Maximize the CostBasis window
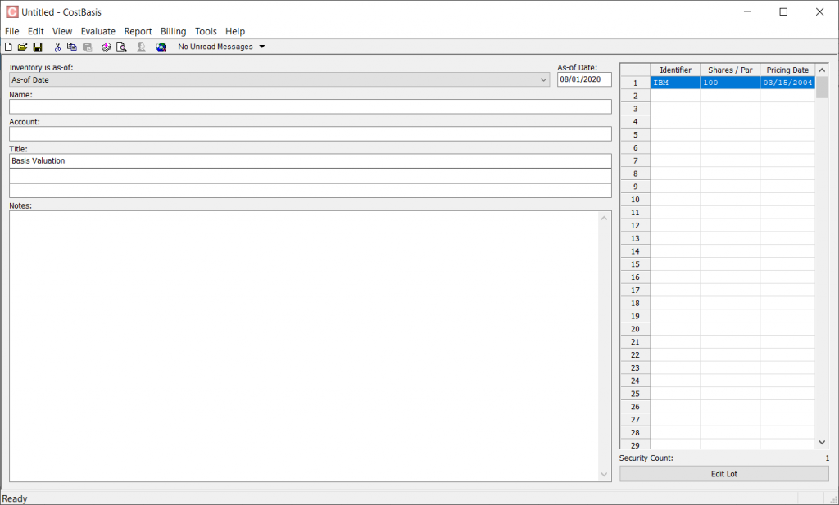Viewport: 839px width, 505px height. (x=783, y=11)
